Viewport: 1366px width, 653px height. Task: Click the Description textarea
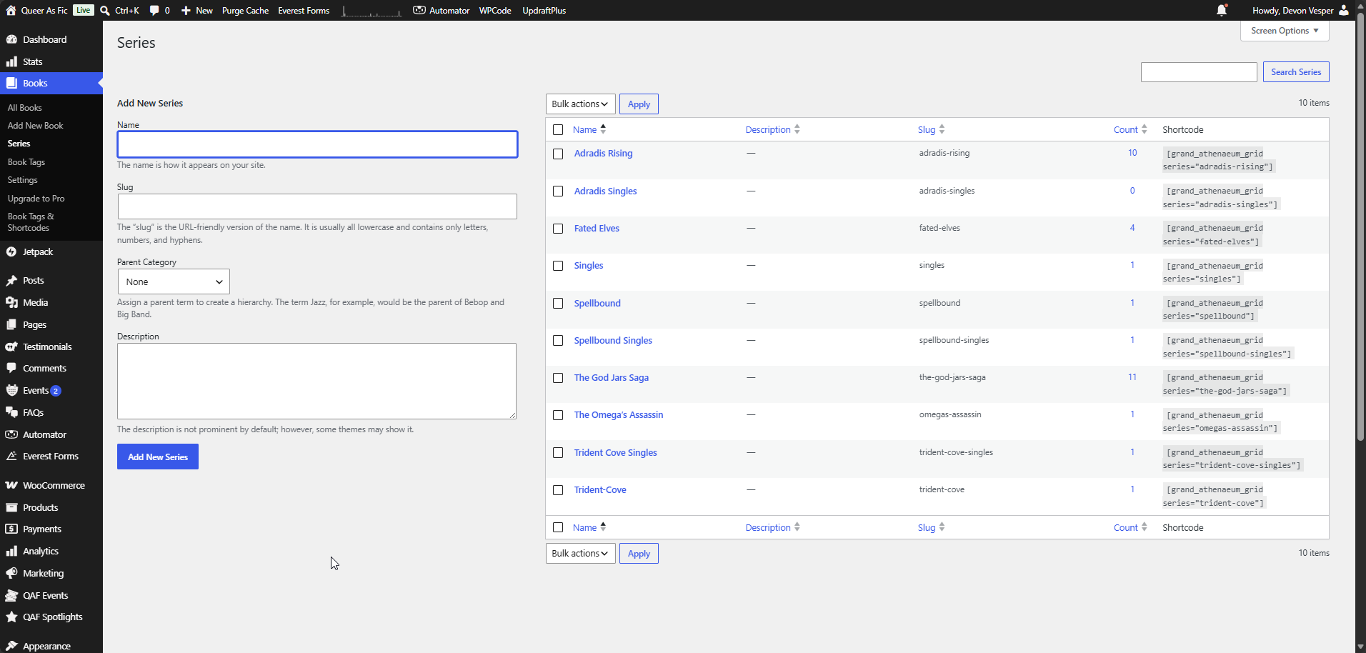(x=316, y=381)
